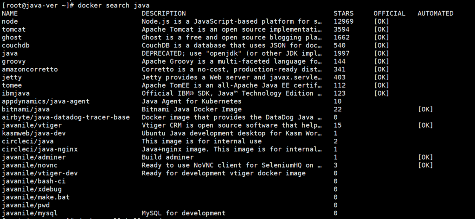This screenshot has height=219, width=475.
Task: Click the 'MySQL for development' description
Action: click(183, 213)
